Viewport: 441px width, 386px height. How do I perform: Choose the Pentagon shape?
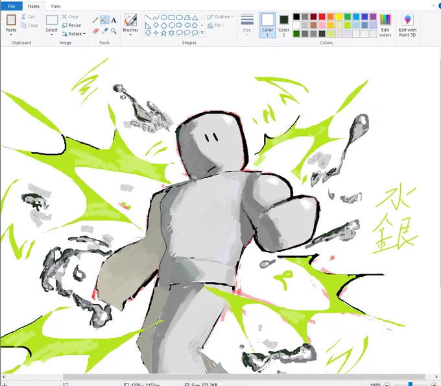pyautogui.click(x=163, y=25)
